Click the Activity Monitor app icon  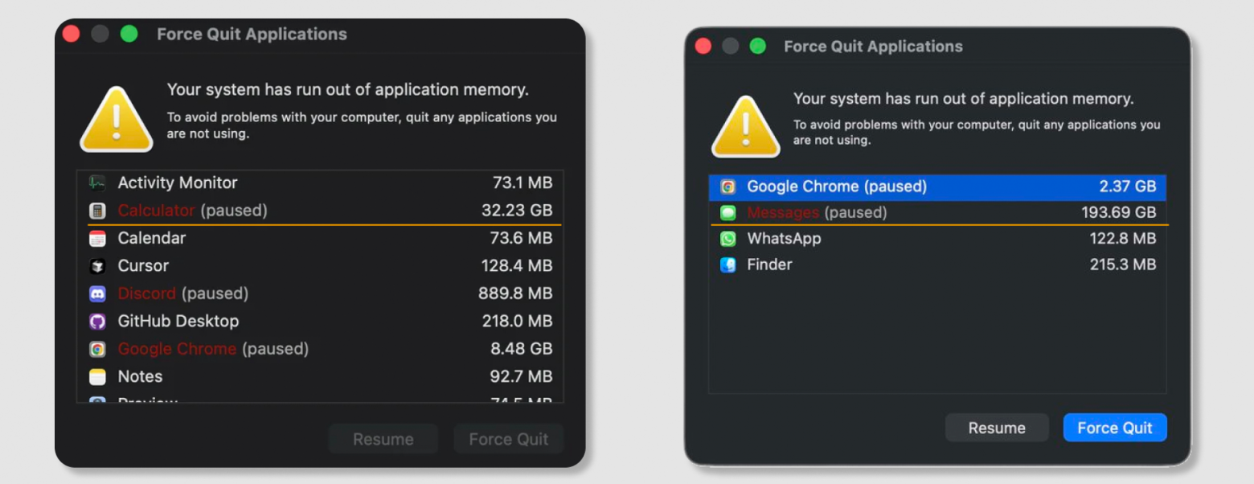pos(97,183)
